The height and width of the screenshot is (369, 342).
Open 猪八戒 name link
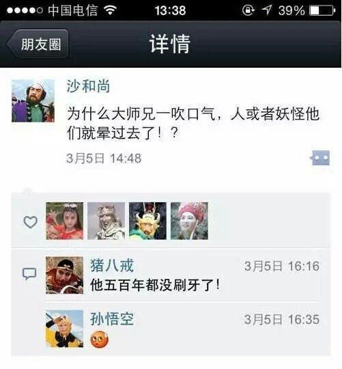[112, 265]
